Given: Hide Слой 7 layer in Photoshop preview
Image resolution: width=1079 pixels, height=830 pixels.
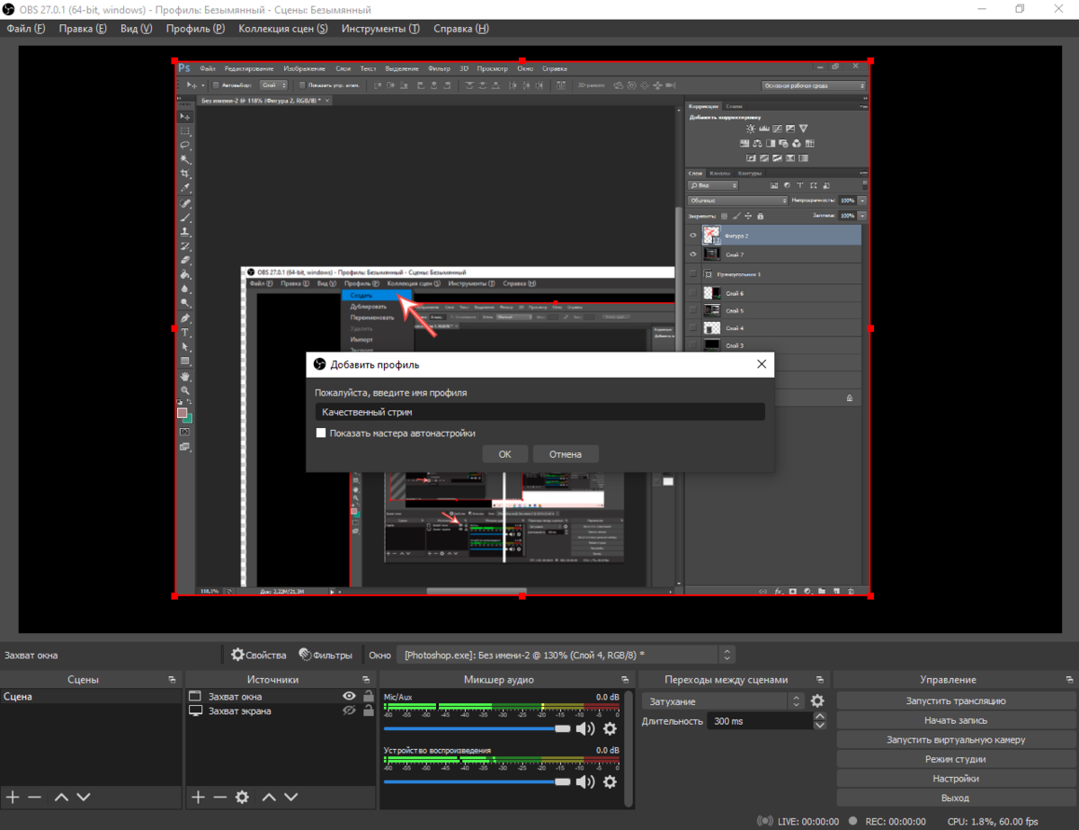Looking at the screenshot, I should [692, 254].
